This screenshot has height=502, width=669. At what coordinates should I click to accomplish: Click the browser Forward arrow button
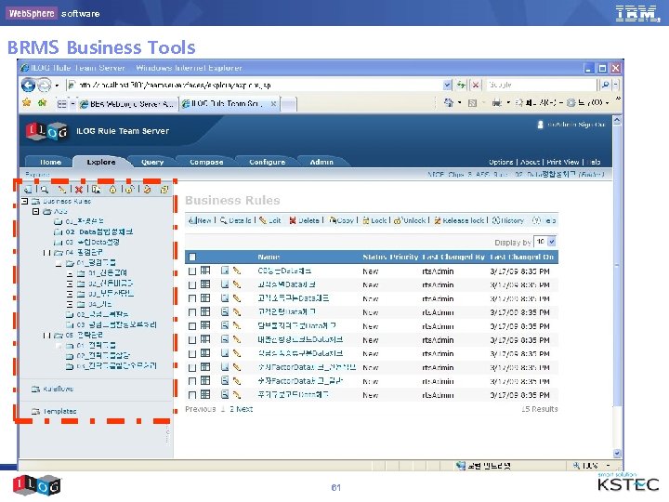pyautogui.click(x=45, y=86)
